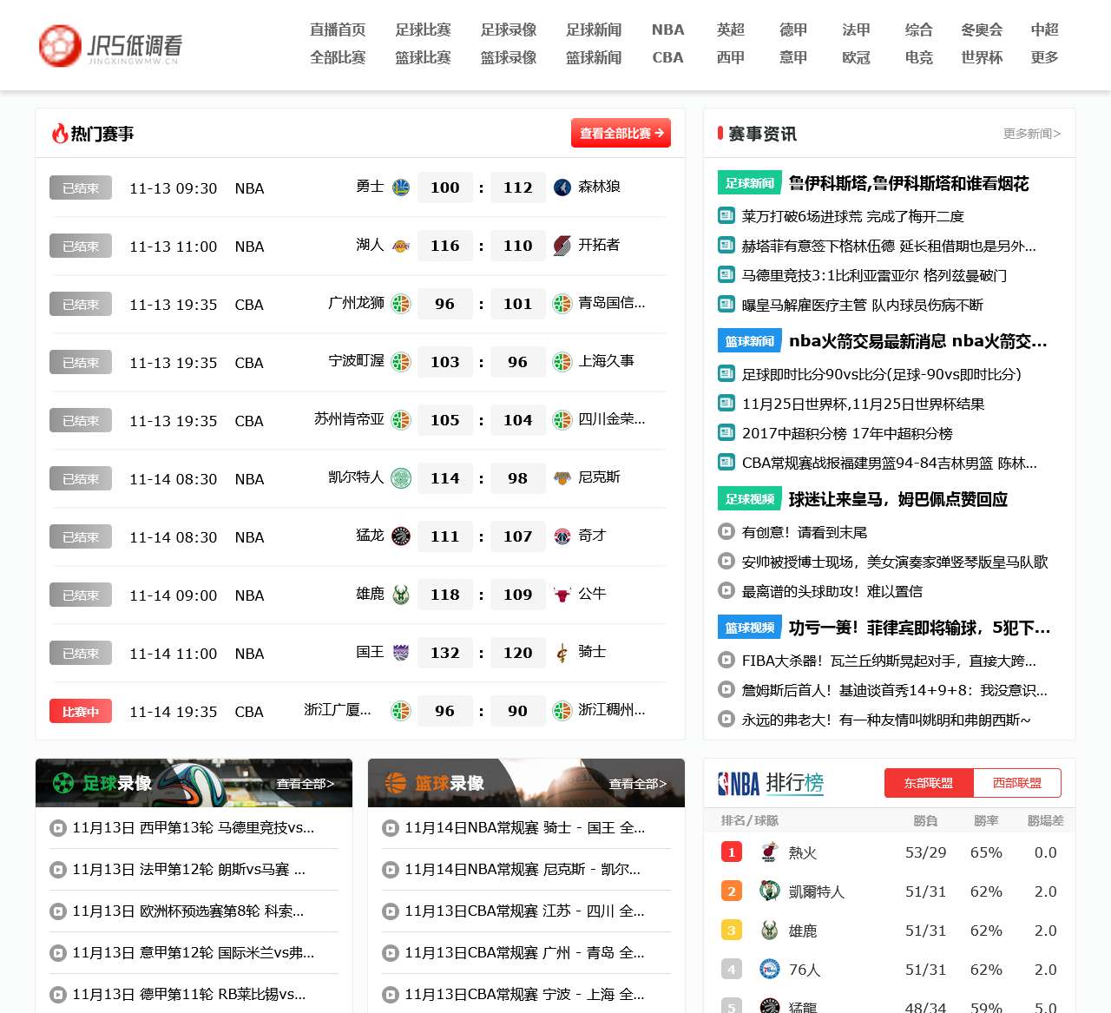Click the Cavaliers (骑士) team logo
1111x1013 pixels.
coord(562,653)
